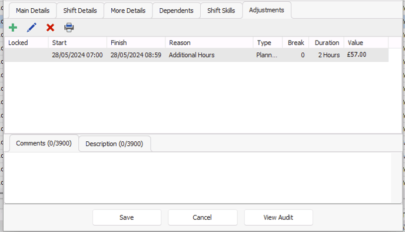The image size is (405, 232).
Task: Print adjustments using printer icon
Action: point(69,28)
